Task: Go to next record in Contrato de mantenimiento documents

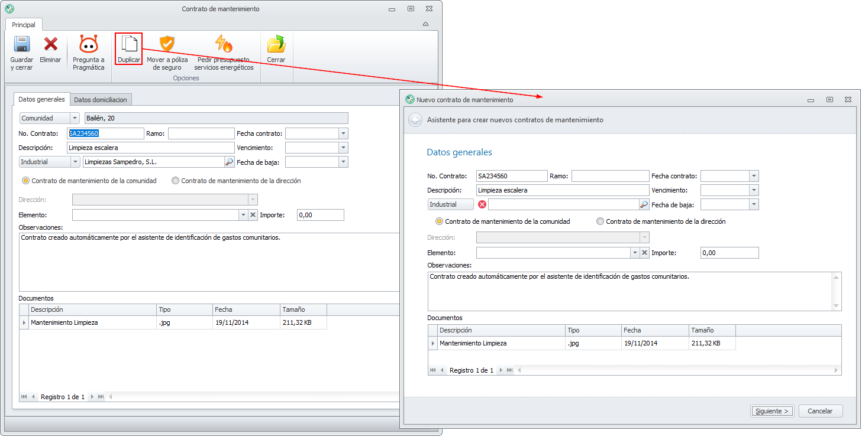Action: point(92,397)
